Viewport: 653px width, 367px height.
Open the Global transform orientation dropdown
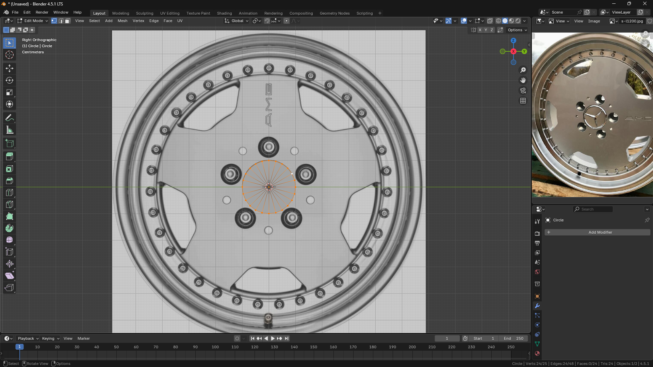pyautogui.click(x=236, y=21)
